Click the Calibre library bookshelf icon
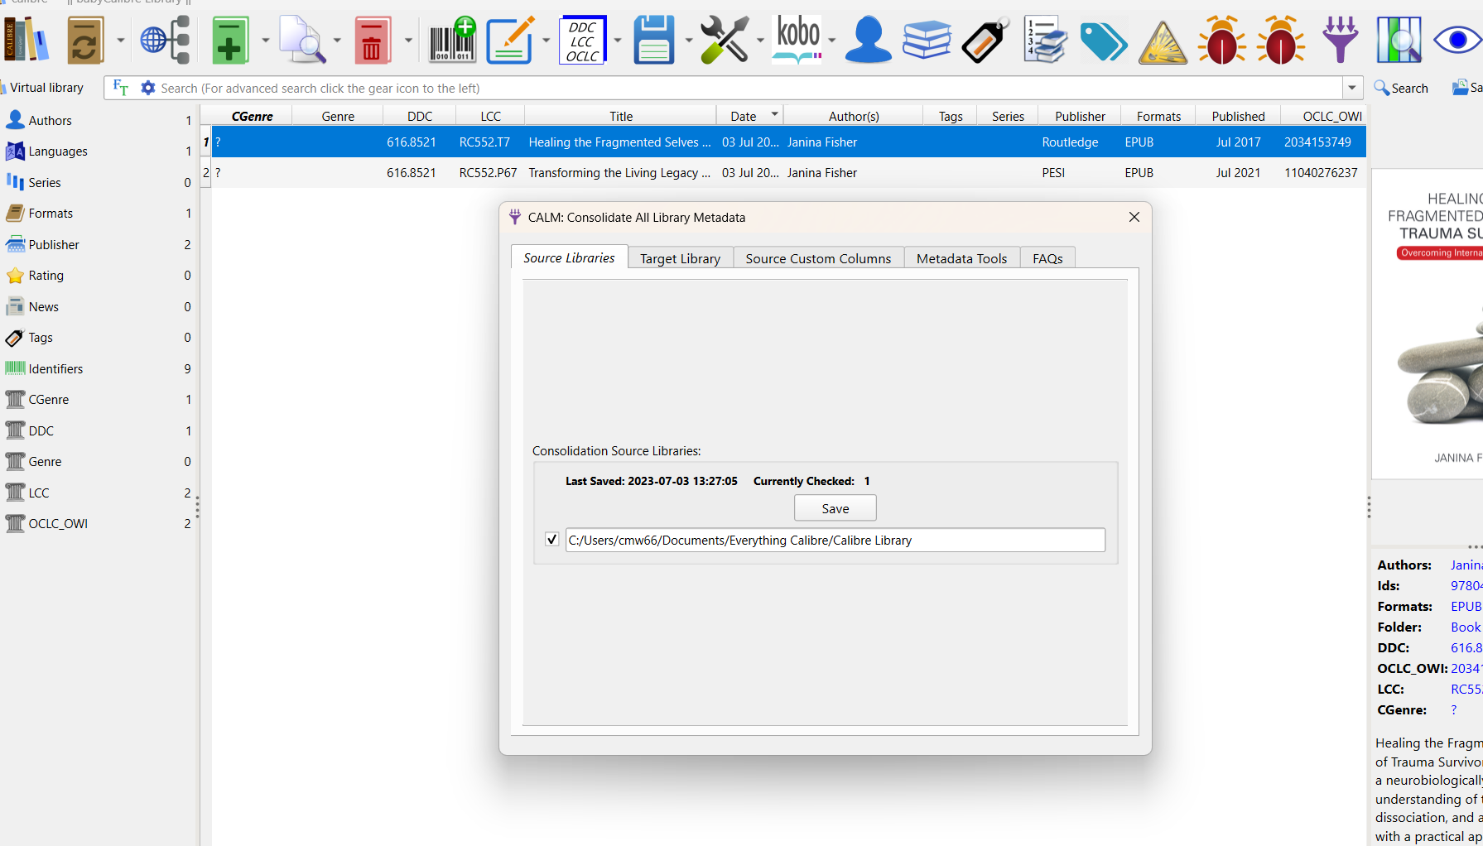Image resolution: width=1483 pixels, height=846 pixels. pyautogui.click(x=26, y=40)
